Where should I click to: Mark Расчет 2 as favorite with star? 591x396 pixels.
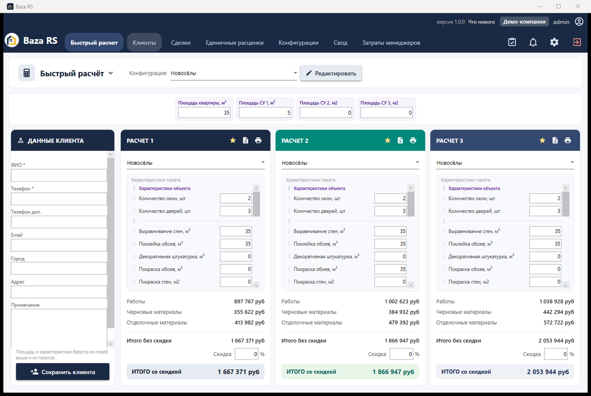point(387,141)
